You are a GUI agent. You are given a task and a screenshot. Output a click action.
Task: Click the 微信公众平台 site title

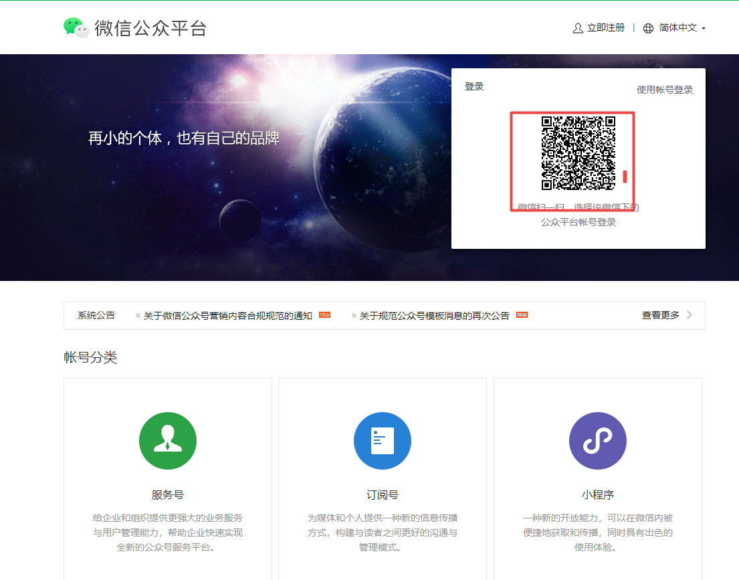click(x=151, y=28)
